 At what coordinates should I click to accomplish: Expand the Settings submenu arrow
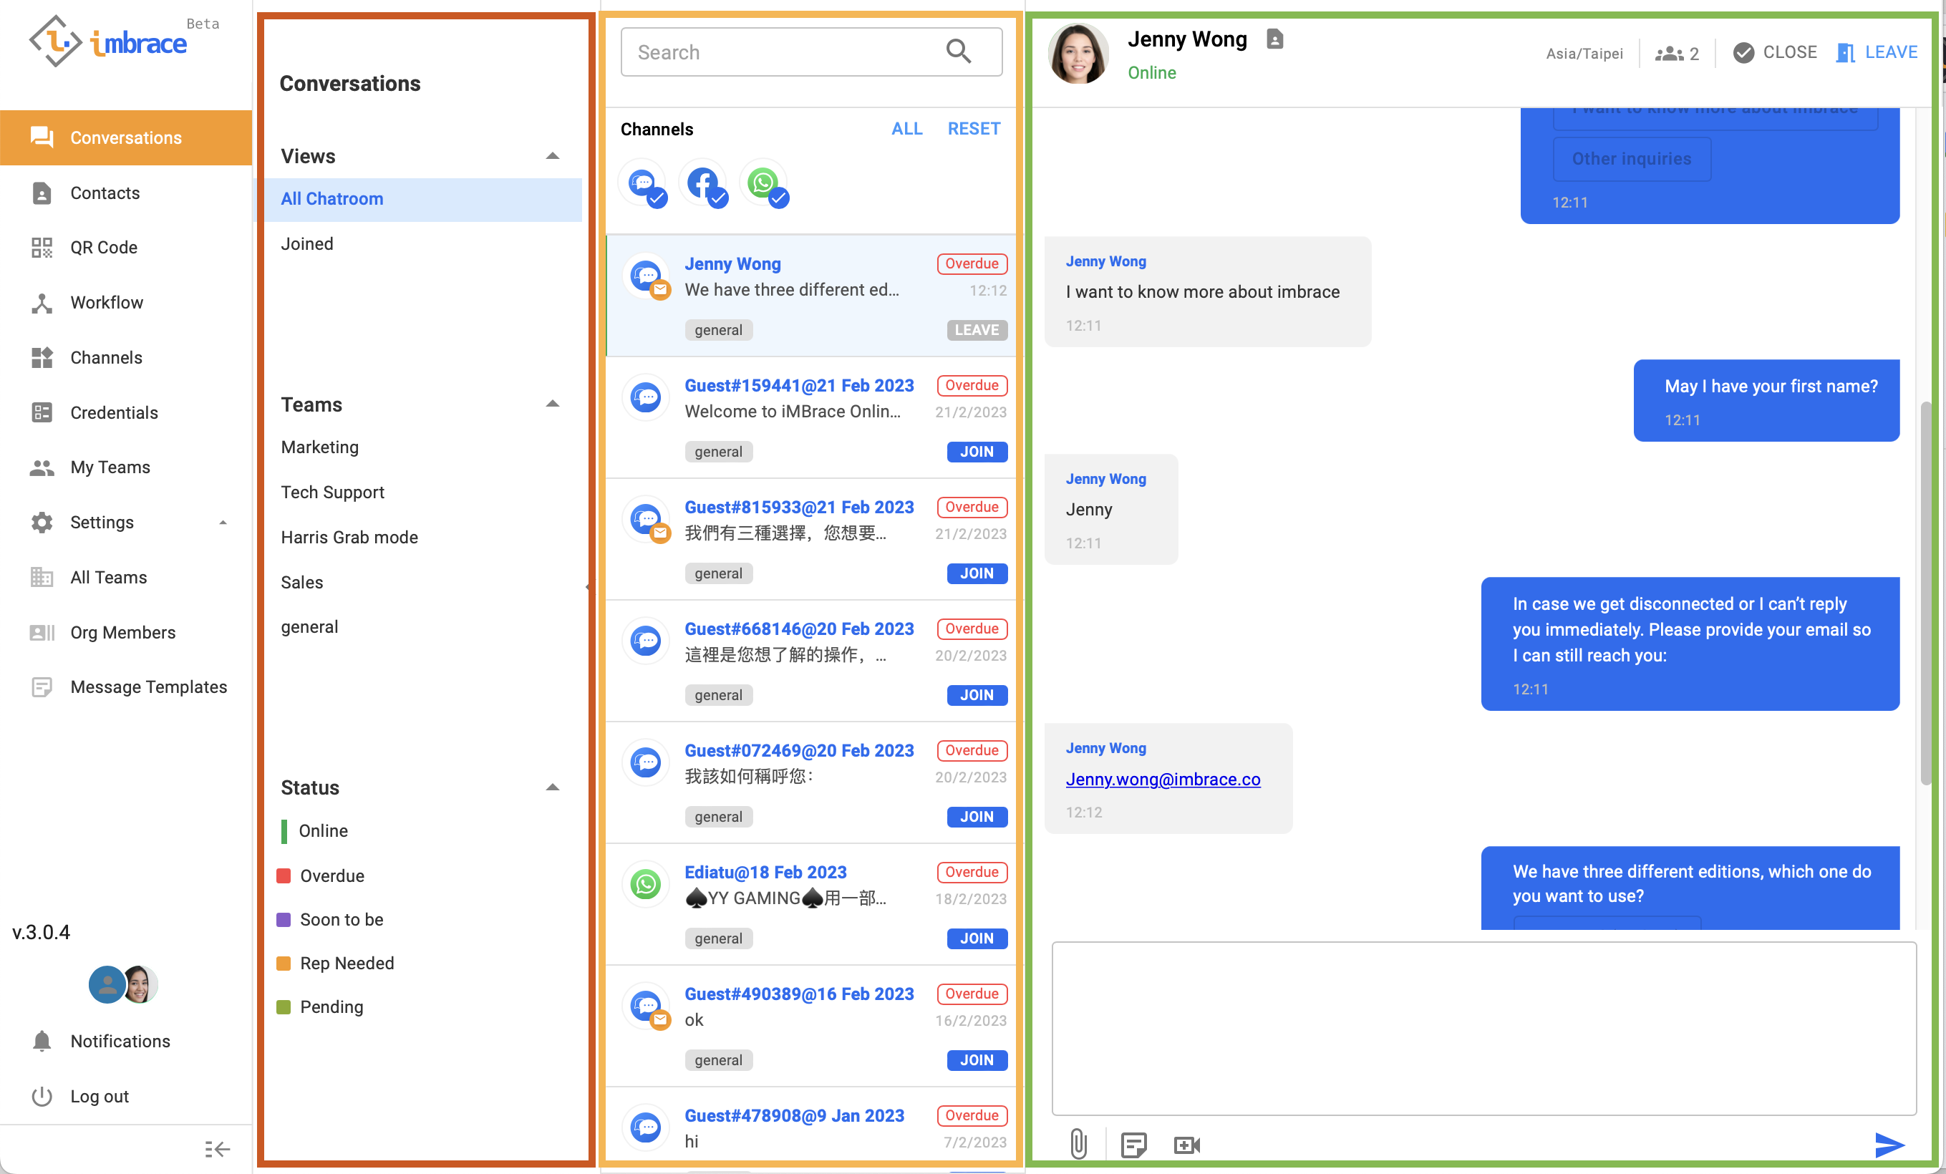coord(223,522)
